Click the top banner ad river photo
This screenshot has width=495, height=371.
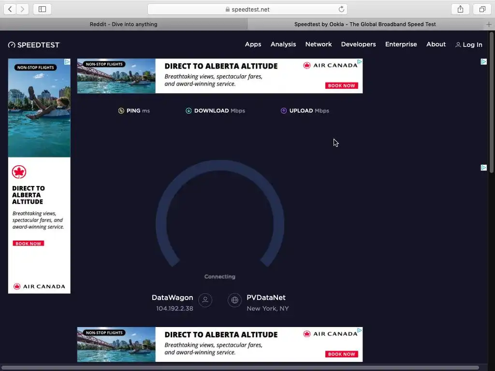(x=116, y=76)
